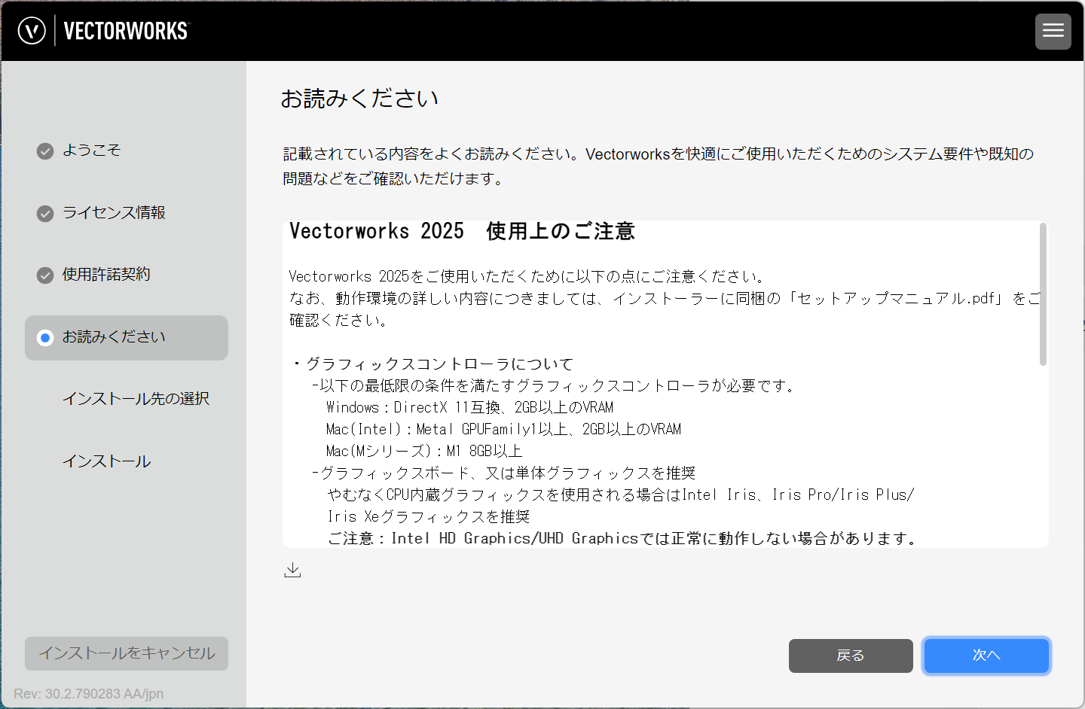Image resolution: width=1085 pixels, height=709 pixels.
Task: Click the 使用許諾契約 checkmark icon
Action: coord(45,275)
